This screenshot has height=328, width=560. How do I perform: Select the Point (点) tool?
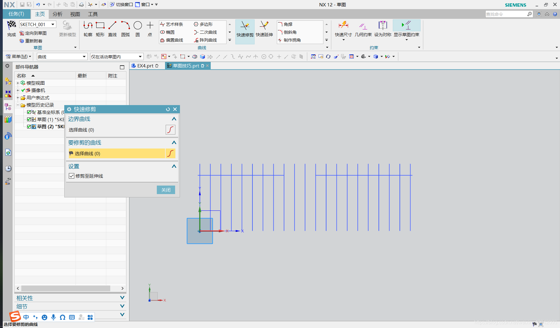150,29
